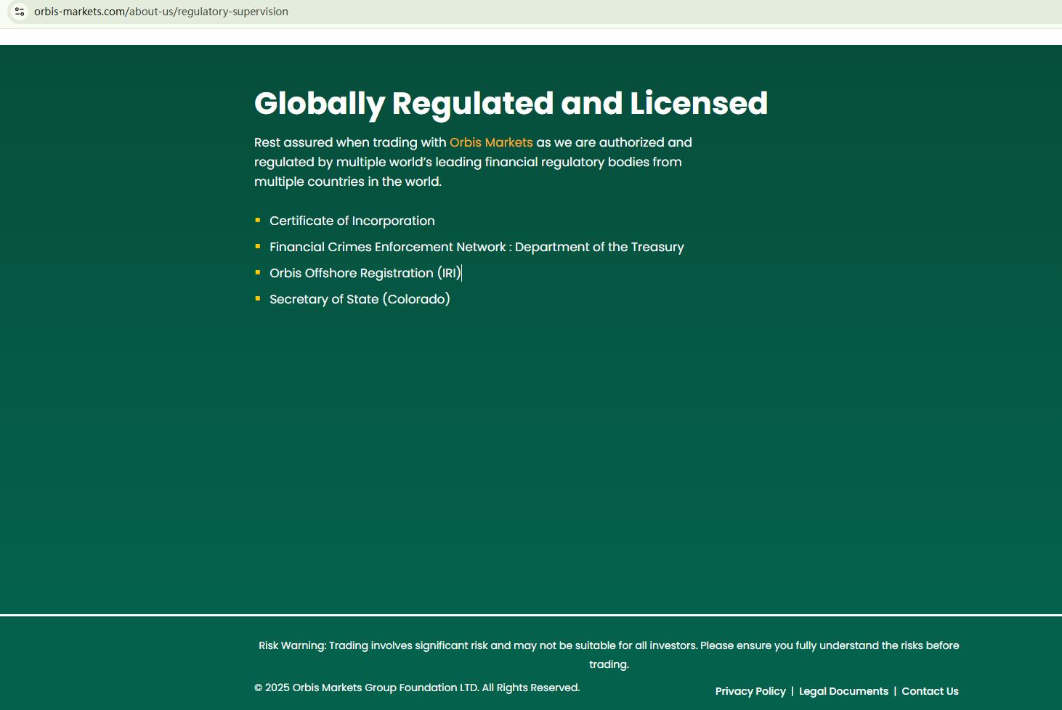Open the Privacy Policy footer link
The image size is (1062, 710).
750,691
